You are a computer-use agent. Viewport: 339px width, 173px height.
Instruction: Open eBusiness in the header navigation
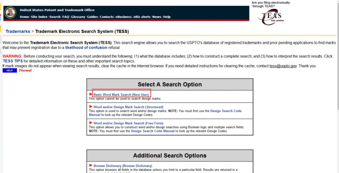tap(123, 17)
